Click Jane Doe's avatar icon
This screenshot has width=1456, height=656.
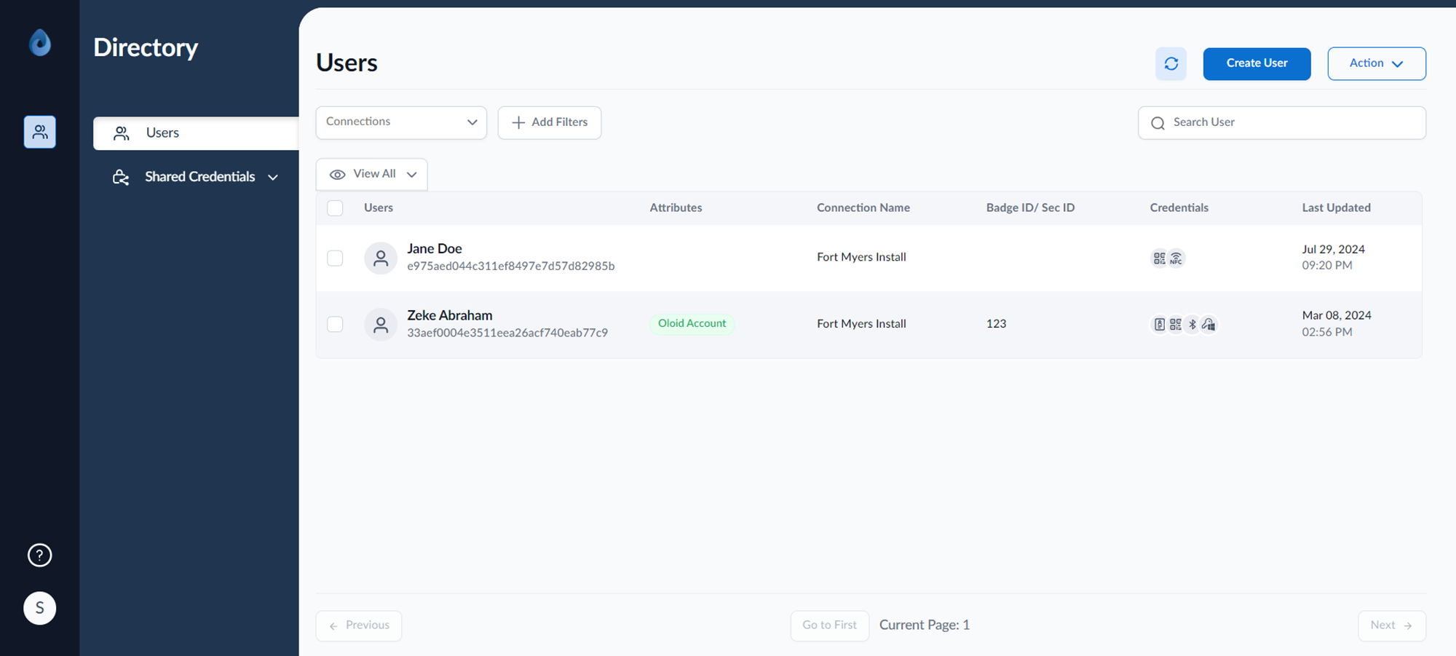[x=381, y=258]
